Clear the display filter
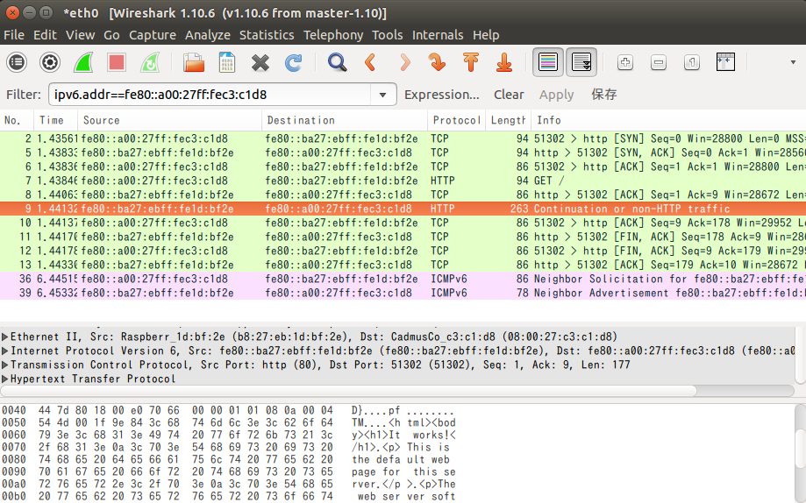Screen dimensions: 806x503 [509, 95]
